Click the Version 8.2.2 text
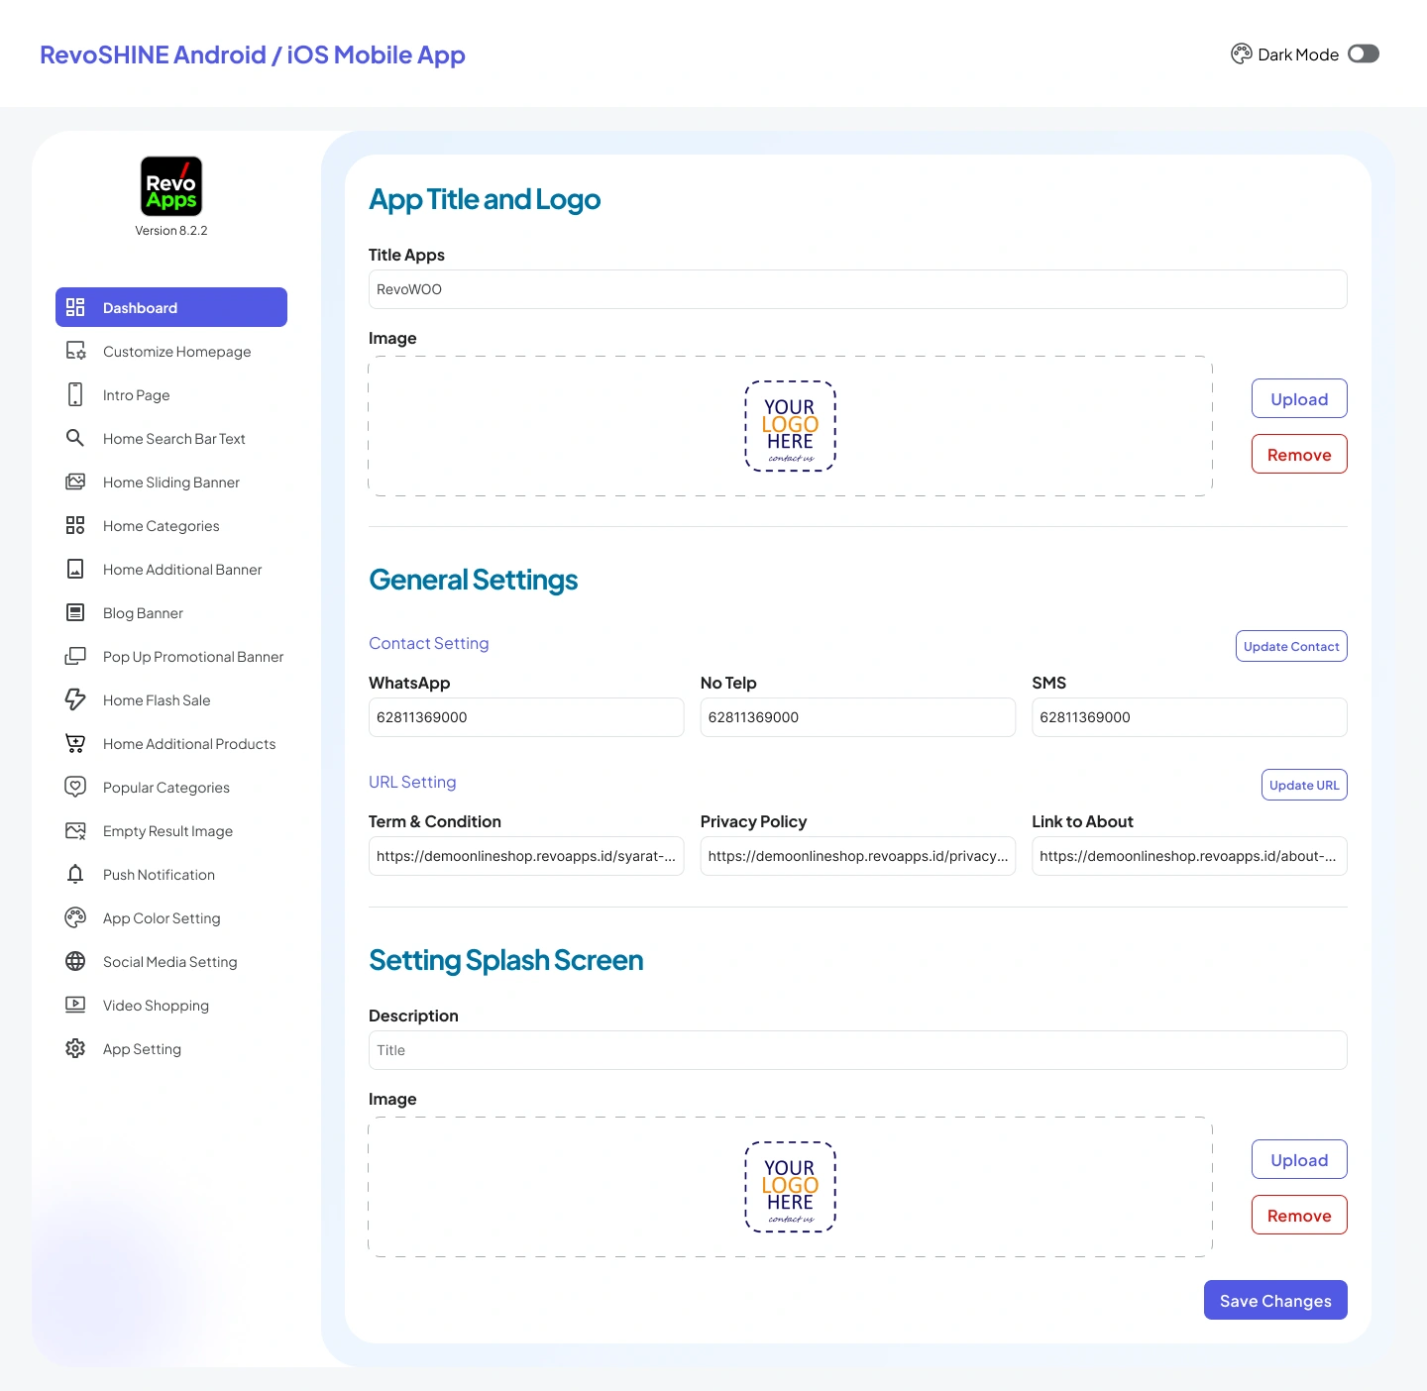Image resolution: width=1427 pixels, height=1391 pixels. click(171, 231)
